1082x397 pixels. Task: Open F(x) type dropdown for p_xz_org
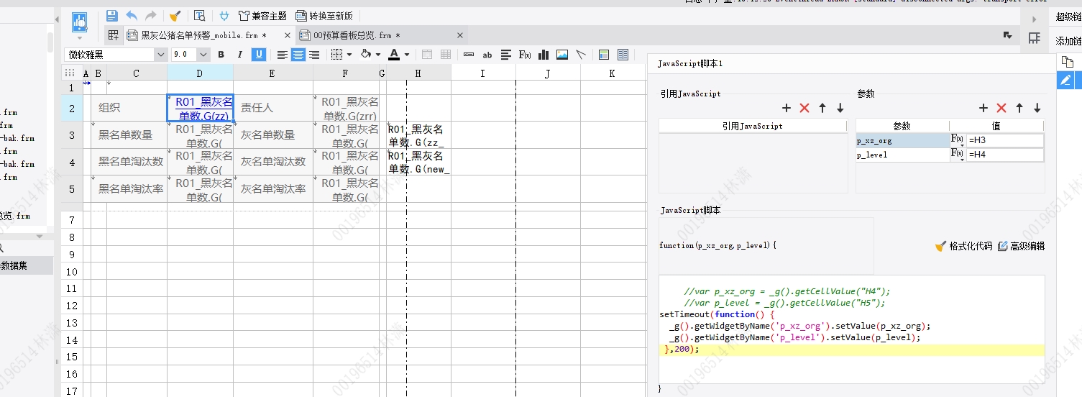tap(958, 140)
